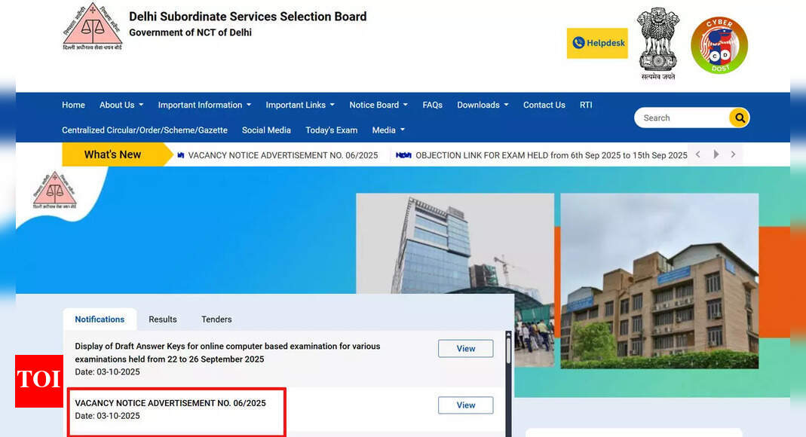This screenshot has height=437, width=806.
Task: Expand the Notice Board dropdown
Action: coord(378,105)
